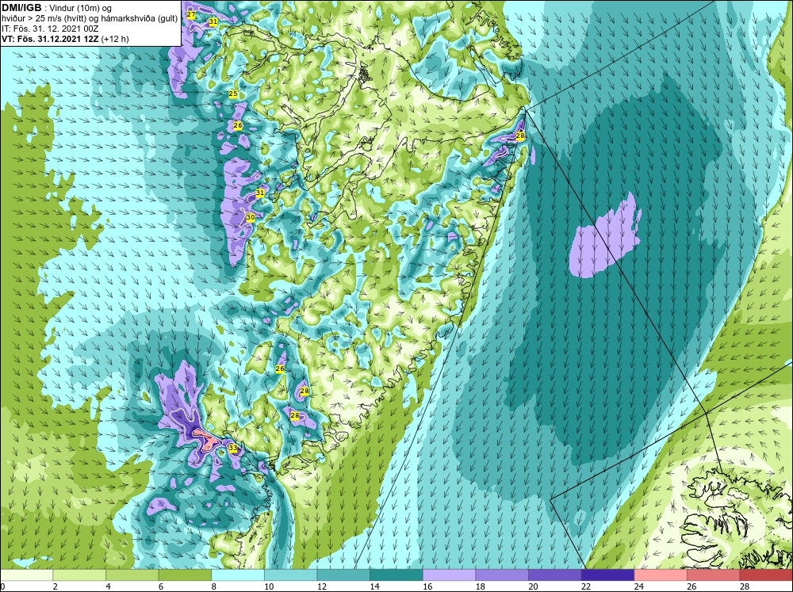
Task: Click the legend scale number 16
Action: tap(427, 586)
